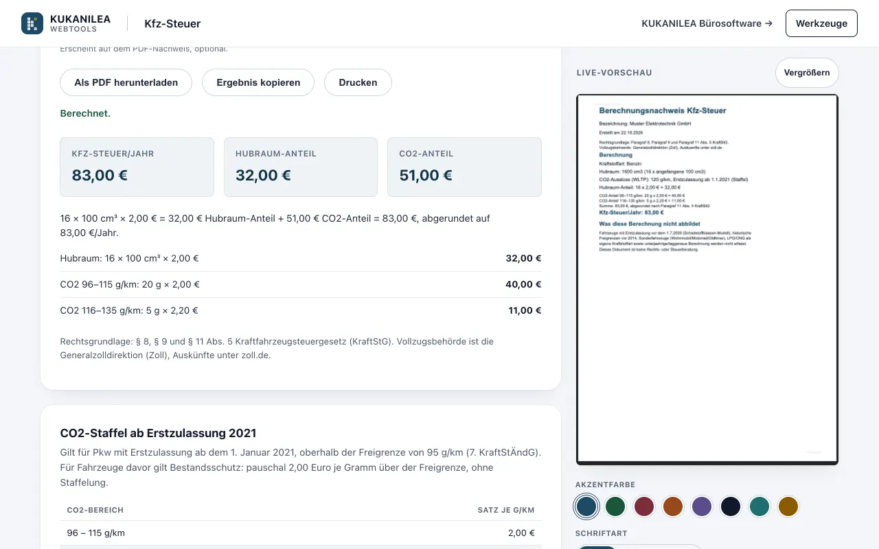Click the 11,00 € amount
This screenshot has height=549, width=879.
click(x=525, y=310)
